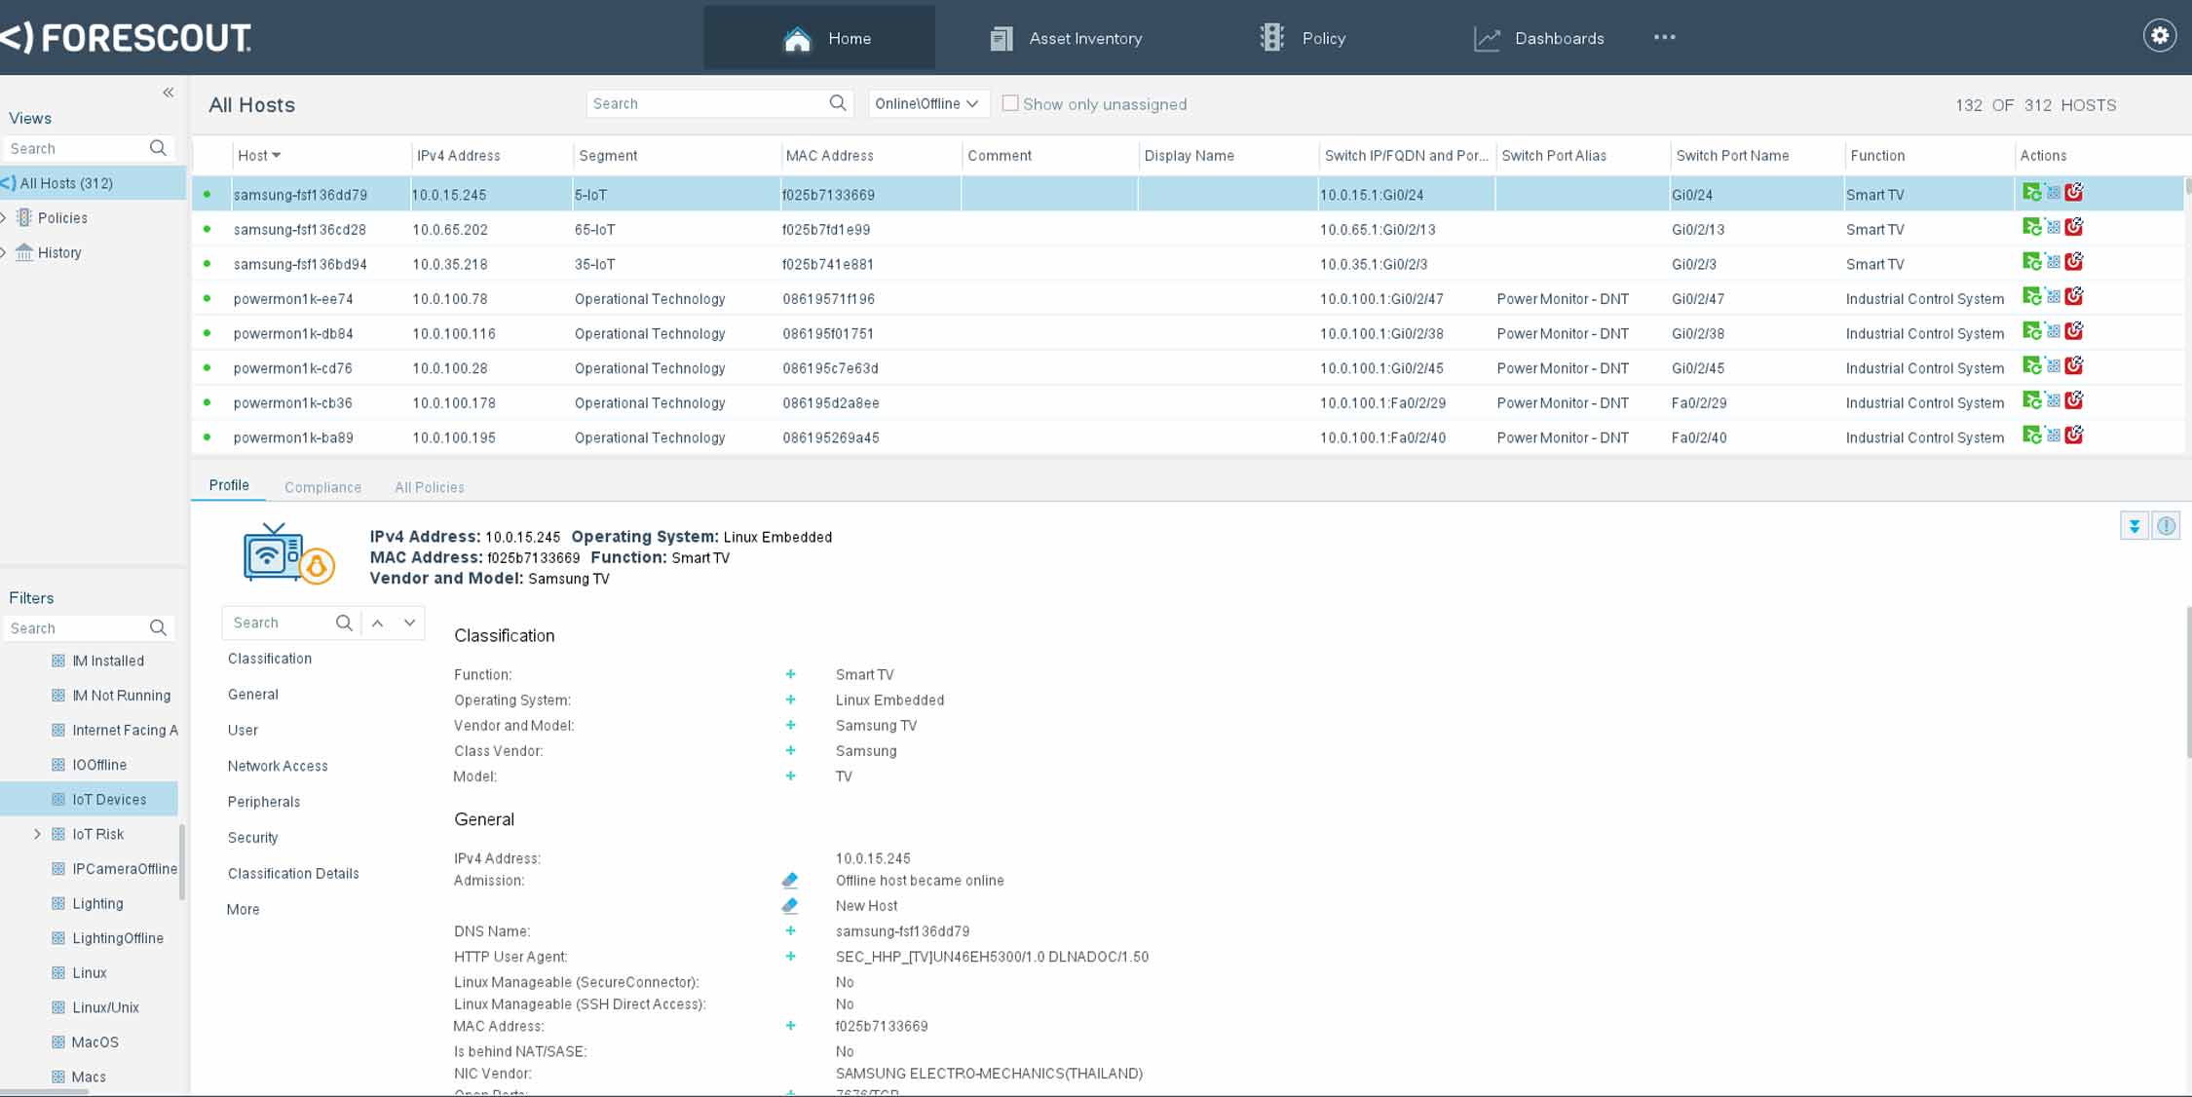Select the IoT Devices filter
Screen dimensions: 2192x1097
point(89,799)
